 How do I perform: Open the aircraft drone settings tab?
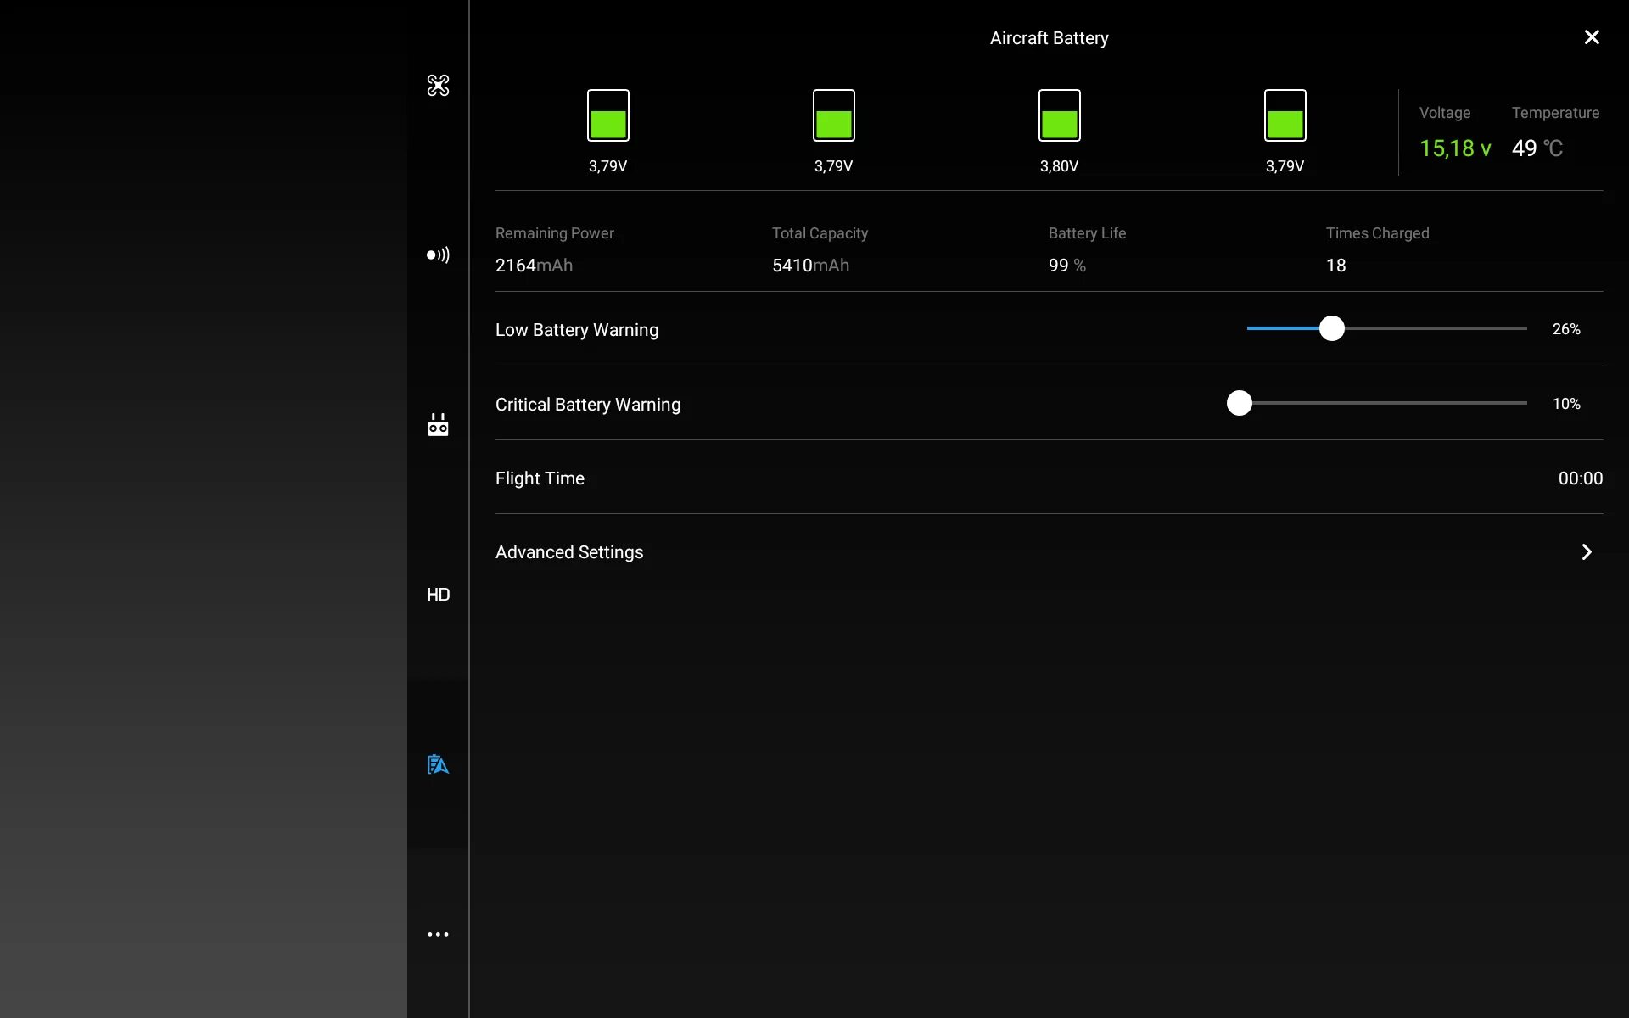click(438, 85)
